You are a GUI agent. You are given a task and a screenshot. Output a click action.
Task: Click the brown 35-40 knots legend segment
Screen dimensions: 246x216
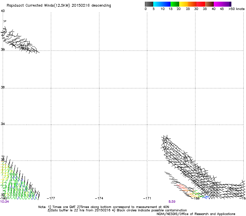pyautogui.click(x=209, y=4)
